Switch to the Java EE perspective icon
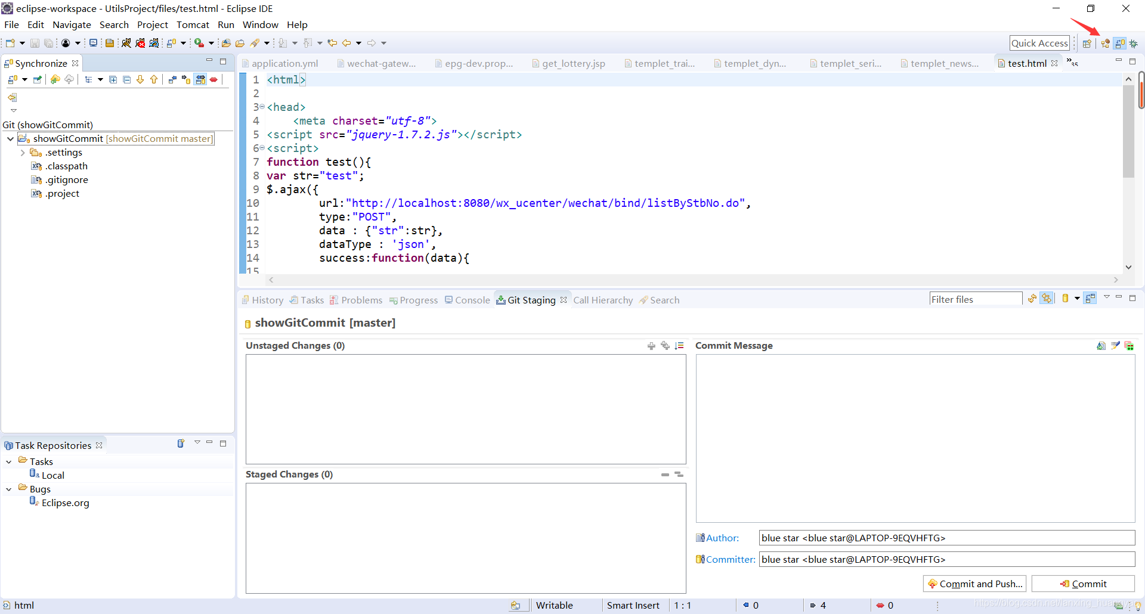The image size is (1145, 614). [1106, 44]
